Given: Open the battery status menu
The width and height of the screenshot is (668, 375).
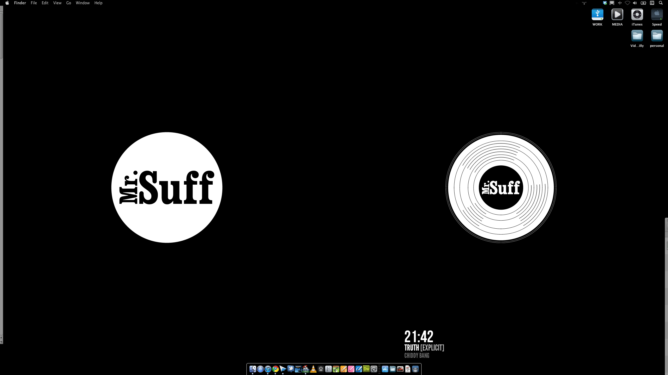Looking at the screenshot, I should click(x=643, y=3).
